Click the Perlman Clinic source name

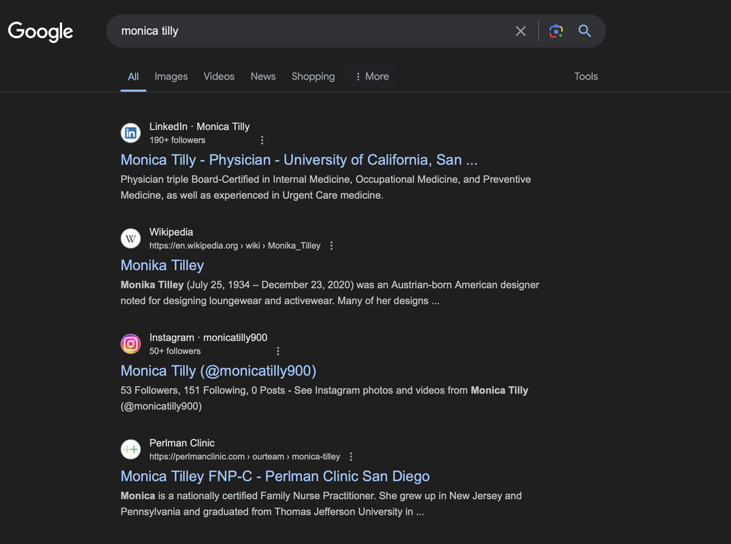coord(182,443)
